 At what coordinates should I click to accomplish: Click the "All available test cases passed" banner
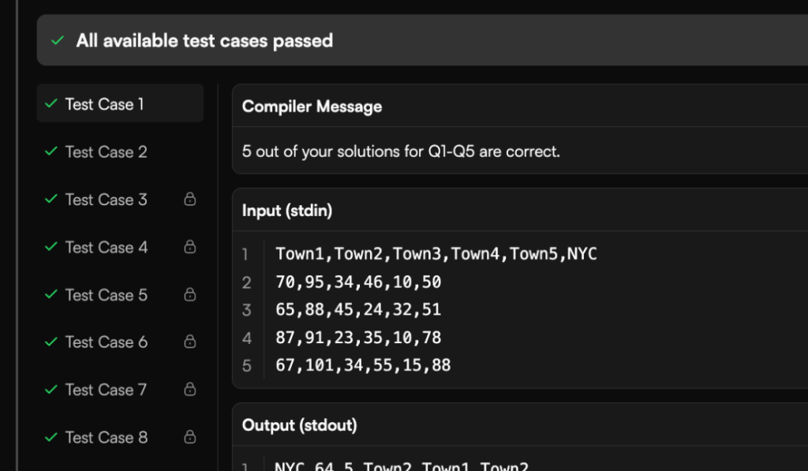click(x=204, y=40)
